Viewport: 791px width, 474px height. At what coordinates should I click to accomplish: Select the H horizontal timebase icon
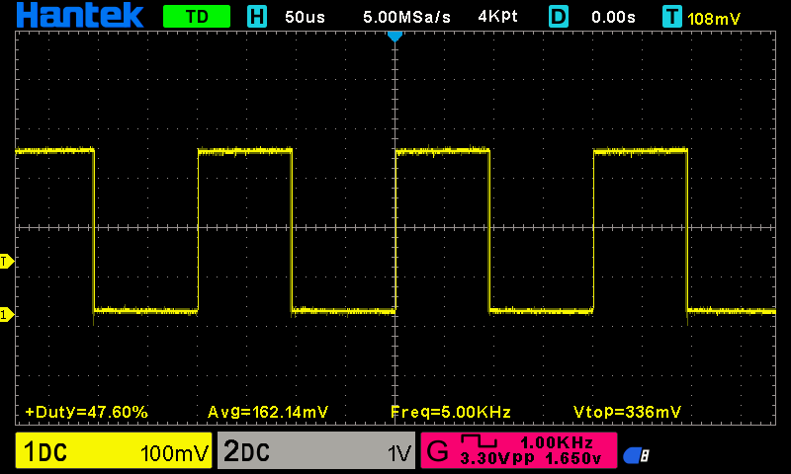point(257,17)
